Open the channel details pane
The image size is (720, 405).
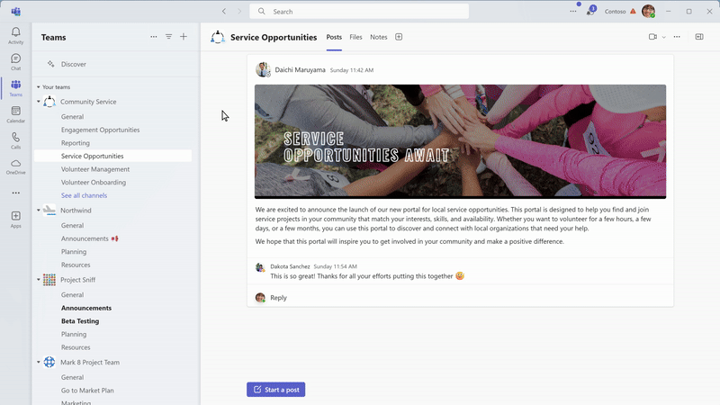[x=699, y=37]
